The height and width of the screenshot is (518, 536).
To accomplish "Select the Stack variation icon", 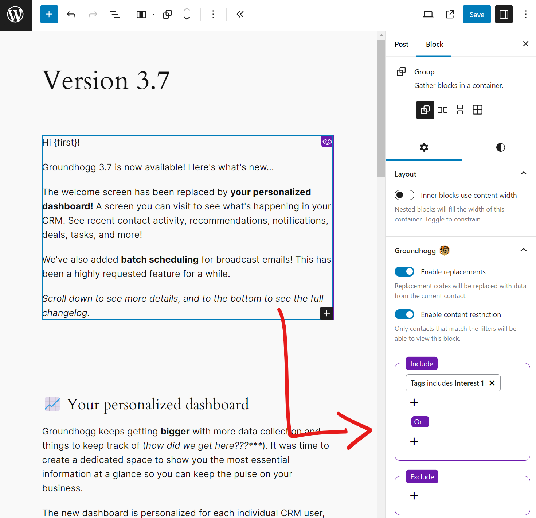I will click(460, 110).
